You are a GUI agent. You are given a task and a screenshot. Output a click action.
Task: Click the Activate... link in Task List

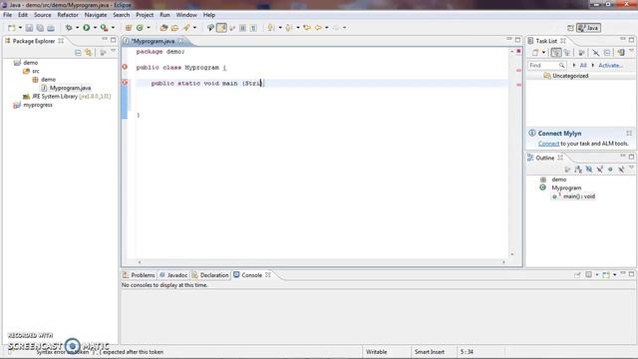610,65
